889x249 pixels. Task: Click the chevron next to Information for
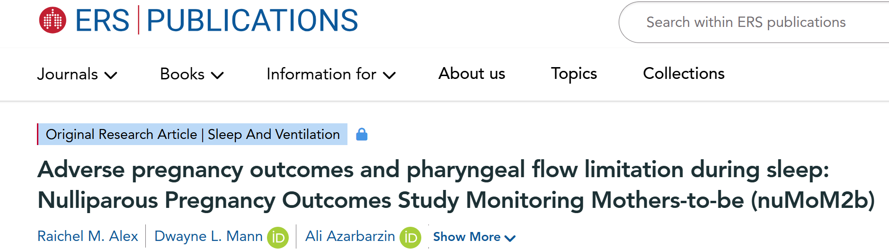click(389, 75)
